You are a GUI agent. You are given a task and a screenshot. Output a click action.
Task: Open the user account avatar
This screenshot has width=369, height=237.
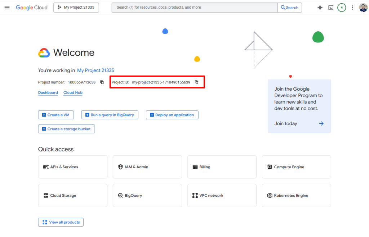[x=363, y=8]
